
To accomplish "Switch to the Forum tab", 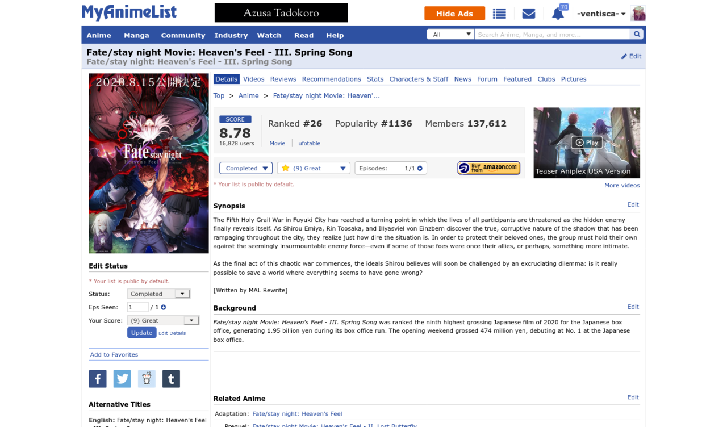I will tap(487, 79).
